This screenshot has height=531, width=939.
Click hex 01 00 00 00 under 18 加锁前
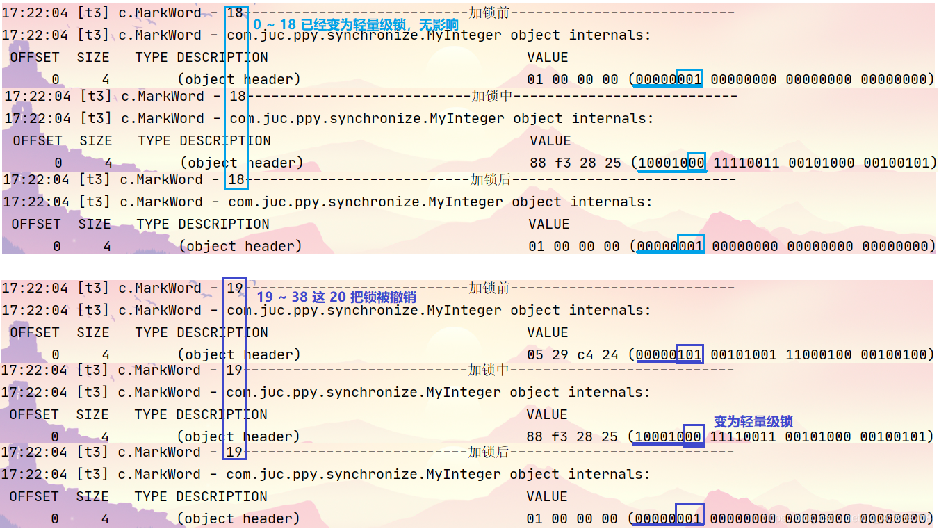point(573,79)
